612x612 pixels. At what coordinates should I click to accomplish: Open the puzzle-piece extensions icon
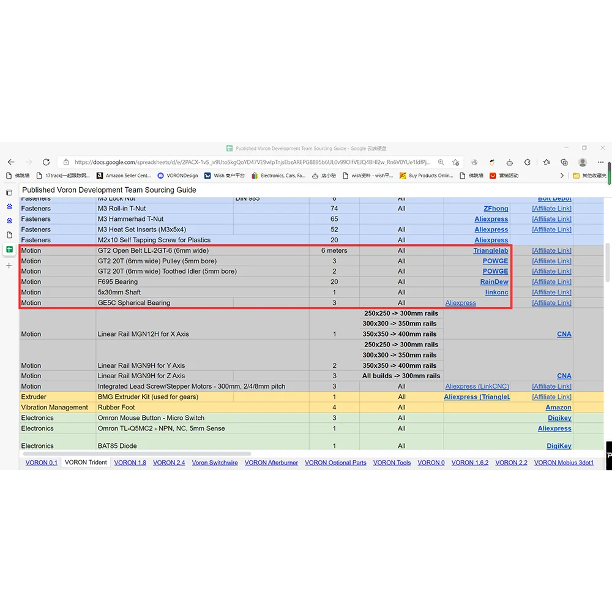pyautogui.click(x=528, y=162)
